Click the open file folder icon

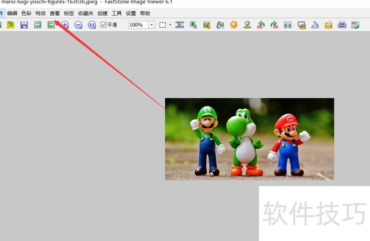[x=11, y=25]
